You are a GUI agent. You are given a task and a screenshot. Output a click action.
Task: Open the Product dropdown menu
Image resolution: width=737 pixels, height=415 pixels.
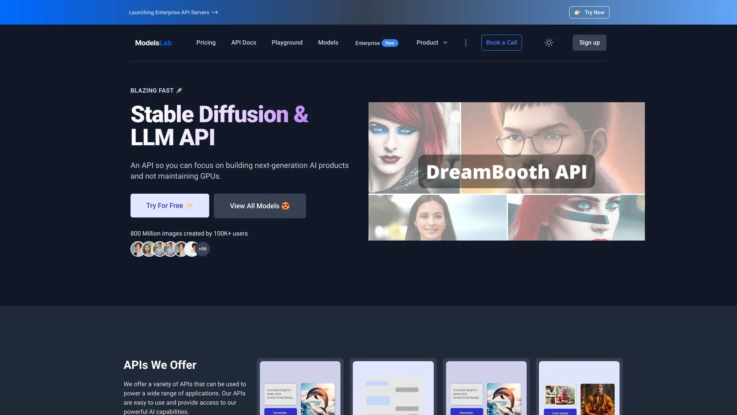point(427,43)
